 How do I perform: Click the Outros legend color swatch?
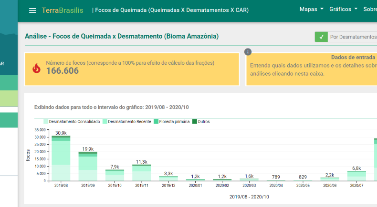(x=194, y=121)
